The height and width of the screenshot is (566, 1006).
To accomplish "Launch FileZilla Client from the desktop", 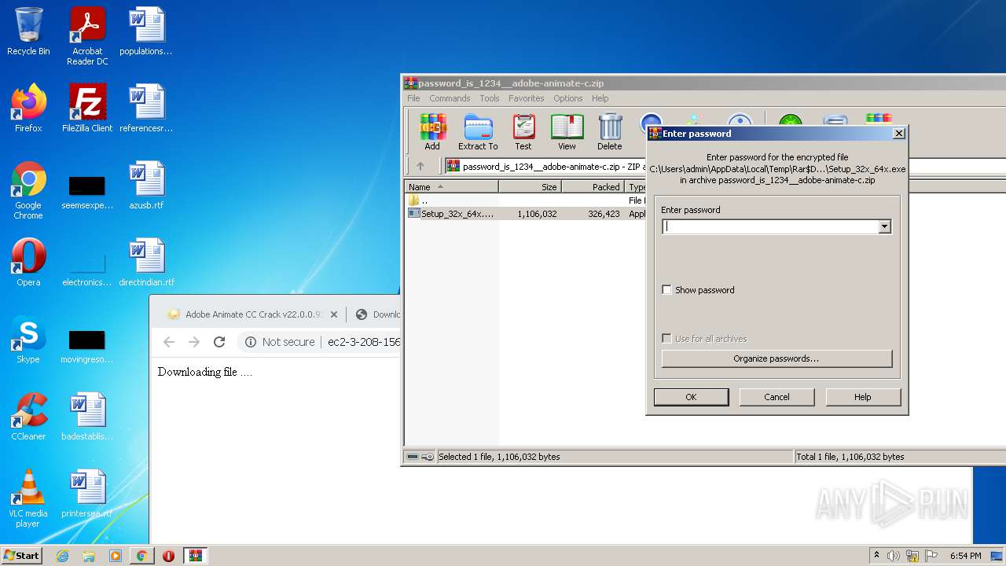I will tap(87, 108).
